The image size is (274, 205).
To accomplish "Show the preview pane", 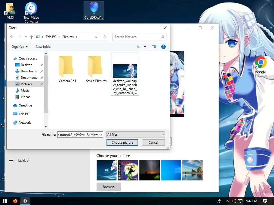I will click(x=154, y=47).
